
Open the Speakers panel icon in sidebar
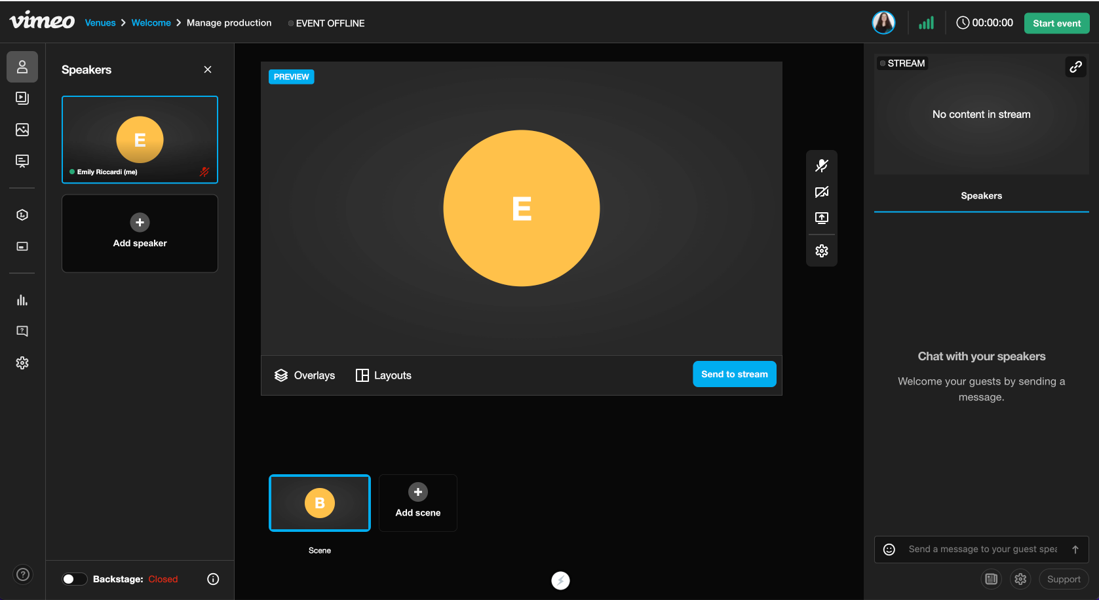[x=22, y=67]
